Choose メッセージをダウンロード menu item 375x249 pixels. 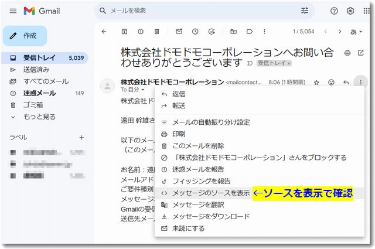260,216
